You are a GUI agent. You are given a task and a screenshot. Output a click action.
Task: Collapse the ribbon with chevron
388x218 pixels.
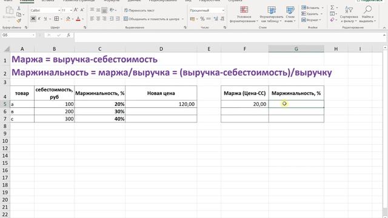click(384, 27)
